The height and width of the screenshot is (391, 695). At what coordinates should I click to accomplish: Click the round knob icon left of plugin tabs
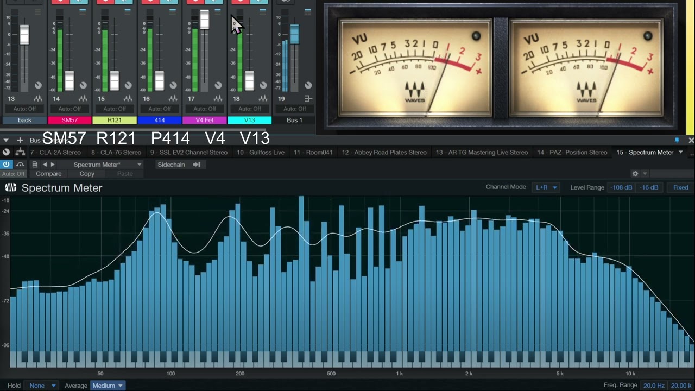pyautogui.click(x=7, y=152)
